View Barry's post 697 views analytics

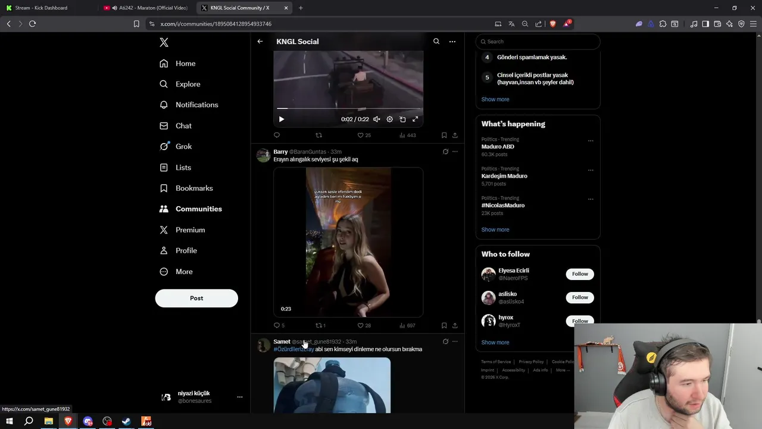pyautogui.click(x=407, y=325)
